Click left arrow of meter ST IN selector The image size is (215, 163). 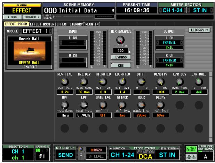click(189, 10)
